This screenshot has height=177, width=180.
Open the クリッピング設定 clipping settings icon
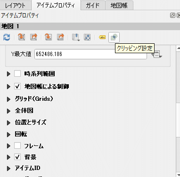pyautogui.click(x=114, y=37)
